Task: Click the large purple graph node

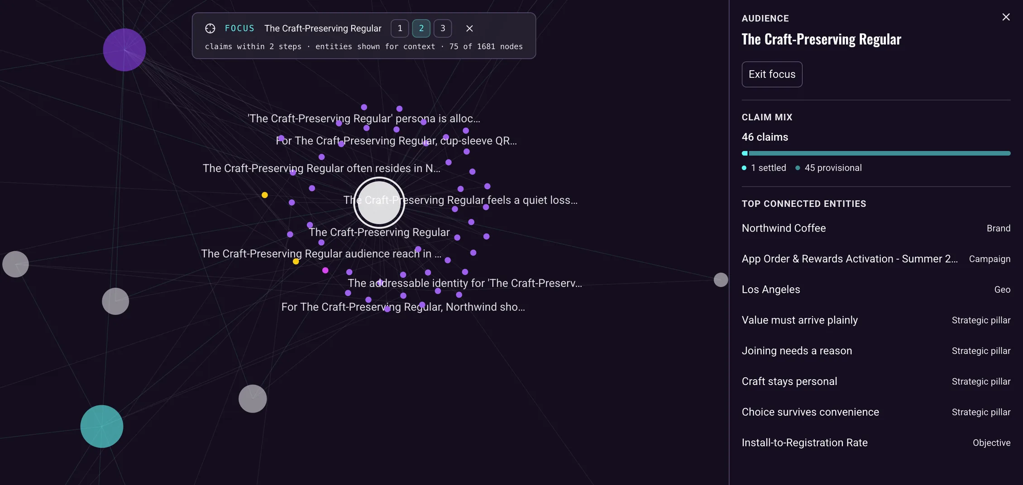Action: pos(124,50)
